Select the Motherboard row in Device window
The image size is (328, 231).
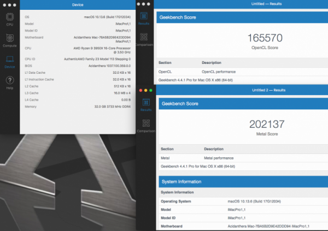point(78,39)
